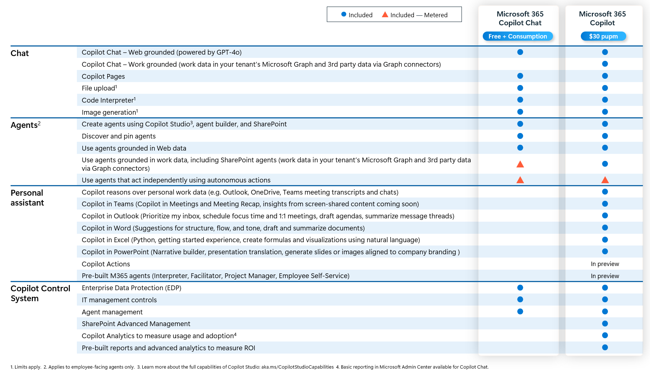
Task: Toggle the Agent management dot under Copilot Chat
Action: click(520, 311)
